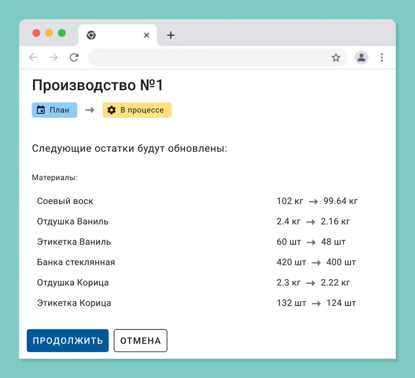Click the '102 кг' current stock value
This screenshot has height=378, width=415.
point(290,201)
